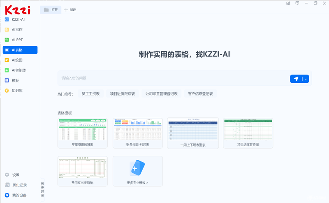The height and width of the screenshot is (203, 329).
Task: Go to AI PPT menu label
Action: (17, 40)
